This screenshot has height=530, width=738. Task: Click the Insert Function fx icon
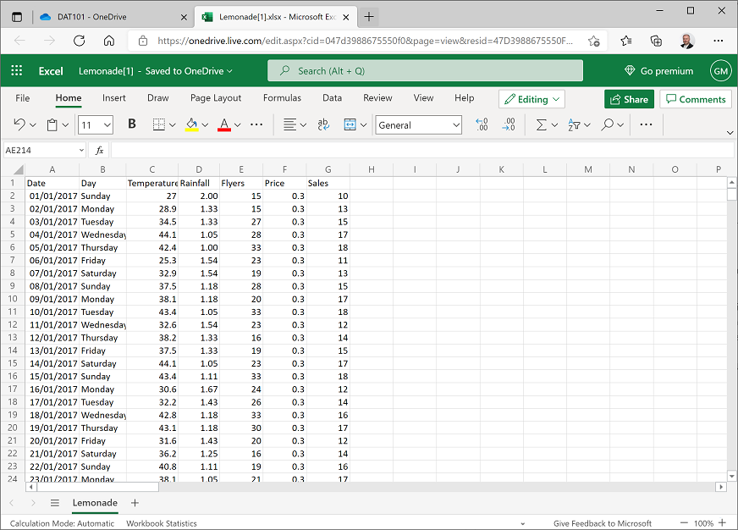click(x=99, y=150)
